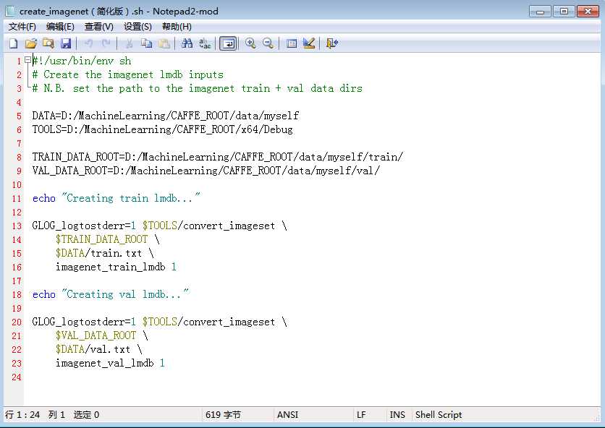Click the $TRAIN_DATA_ROOT variable on line 14
The height and width of the screenshot is (428, 605).
click(102, 239)
